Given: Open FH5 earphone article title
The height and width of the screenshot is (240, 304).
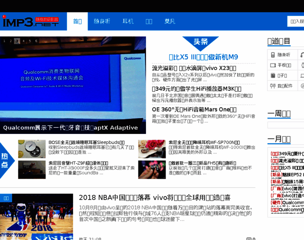Looking at the screenshot, I should click(x=202, y=163).
